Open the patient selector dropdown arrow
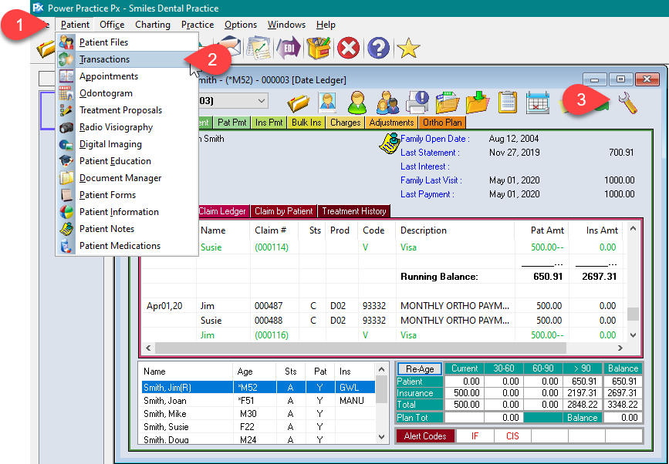The height and width of the screenshot is (464, 669). [x=262, y=101]
